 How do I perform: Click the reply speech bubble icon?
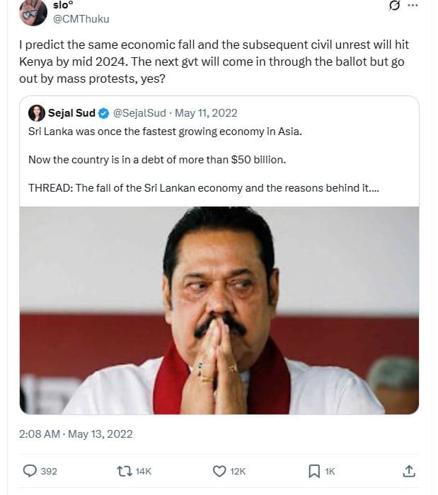coord(30,470)
